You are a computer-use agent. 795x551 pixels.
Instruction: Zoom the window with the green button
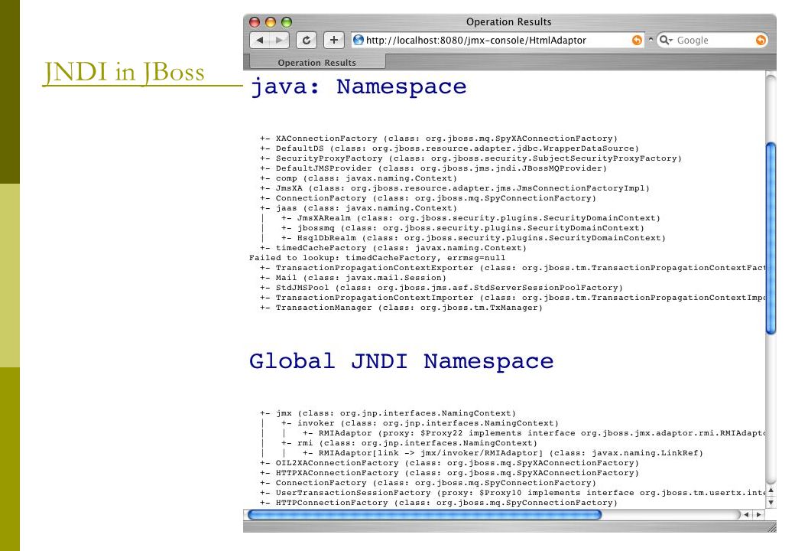click(x=287, y=22)
